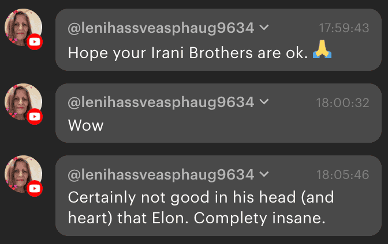388x244 pixels.
Task: Open avatar of the "Irani Brothers" commenter
Action: click(x=22, y=27)
